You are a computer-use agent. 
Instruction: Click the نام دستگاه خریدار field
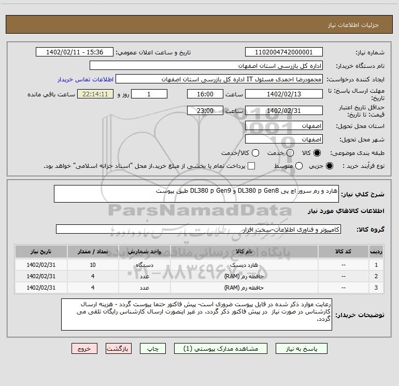[x=206, y=66]
